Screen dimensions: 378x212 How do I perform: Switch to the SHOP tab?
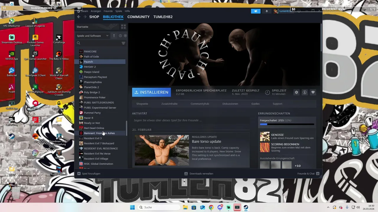tap(94, 17)
